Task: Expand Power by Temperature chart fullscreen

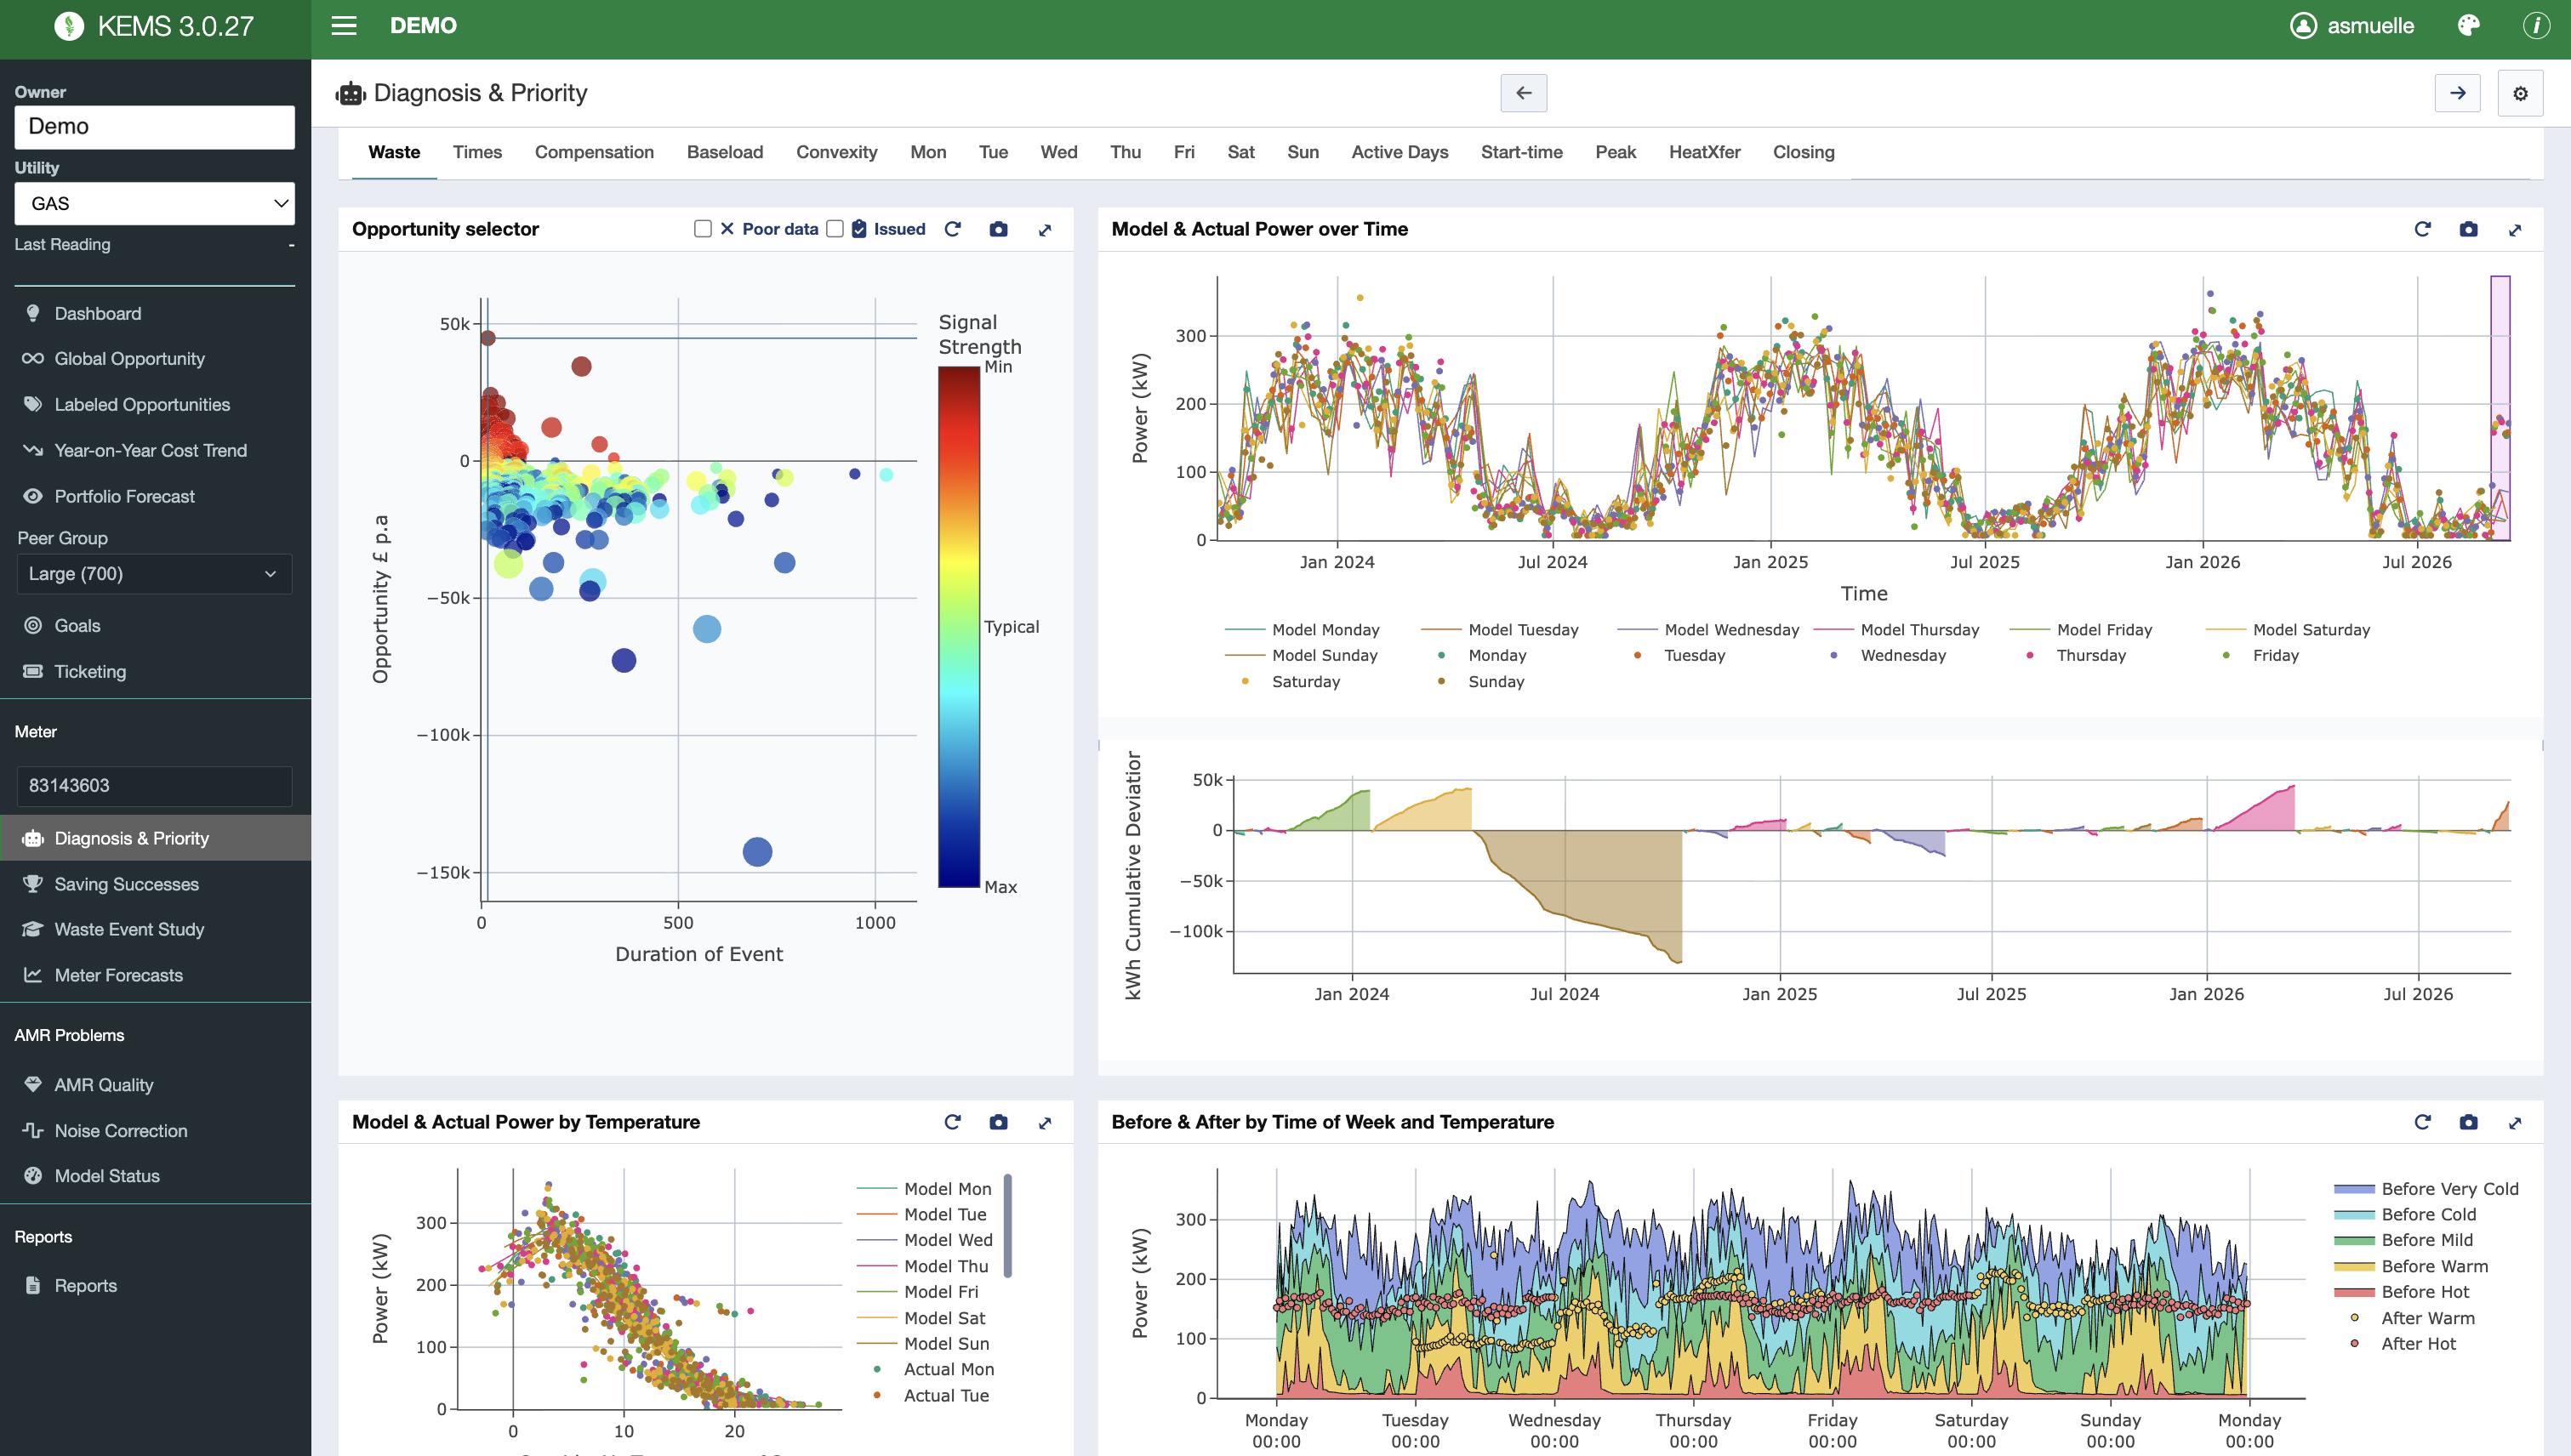Action: point(1046,1123)
